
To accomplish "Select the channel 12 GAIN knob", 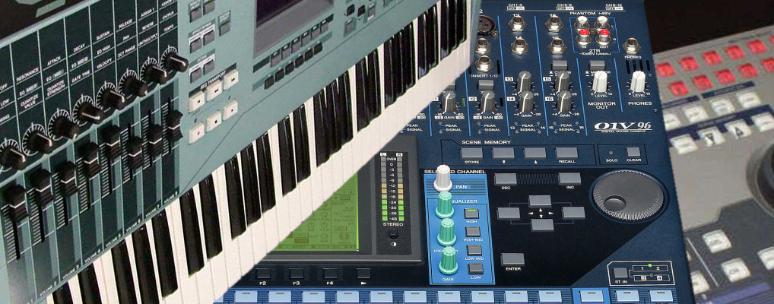I will (x=487, y=101).
